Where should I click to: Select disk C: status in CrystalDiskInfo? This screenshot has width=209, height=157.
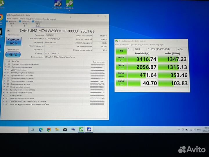11,24
